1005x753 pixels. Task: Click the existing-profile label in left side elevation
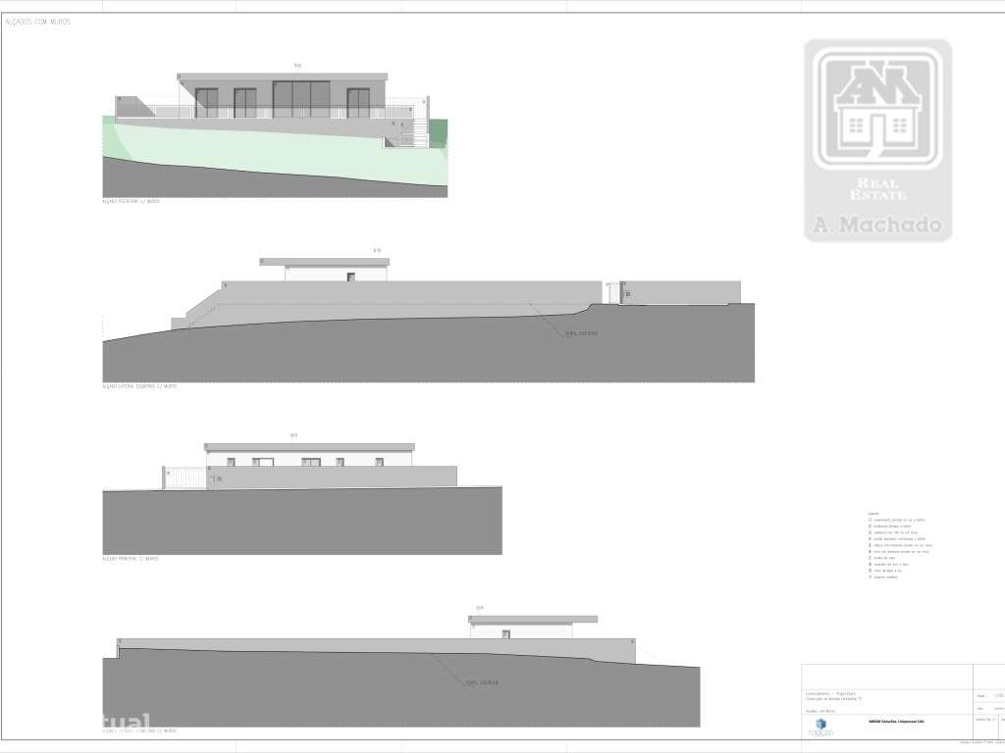pyautogui.click(x=581, y=333)
